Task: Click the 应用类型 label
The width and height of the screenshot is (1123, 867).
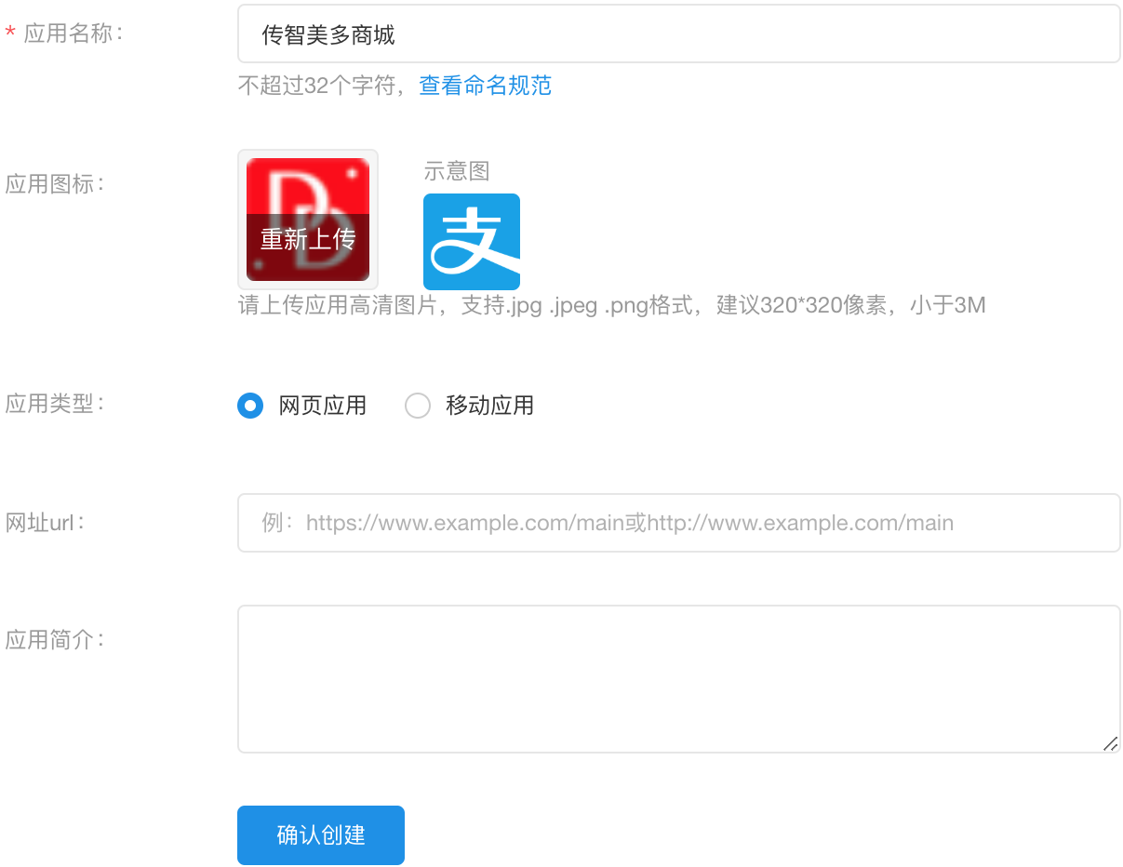Action: coord(55,404)
